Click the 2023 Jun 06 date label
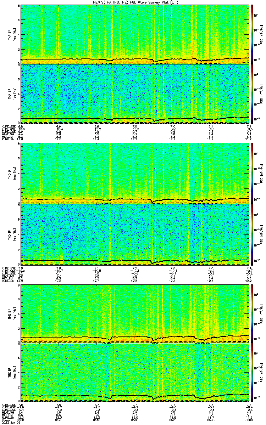The width and height of the screenshot is (266, 425). (x=10, y=423)
